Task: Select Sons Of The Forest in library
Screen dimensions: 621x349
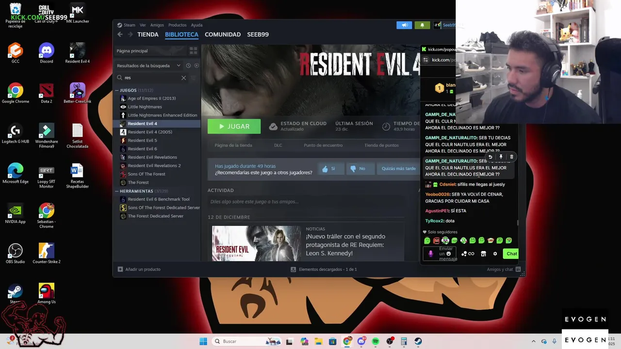Action: (157, 174)
